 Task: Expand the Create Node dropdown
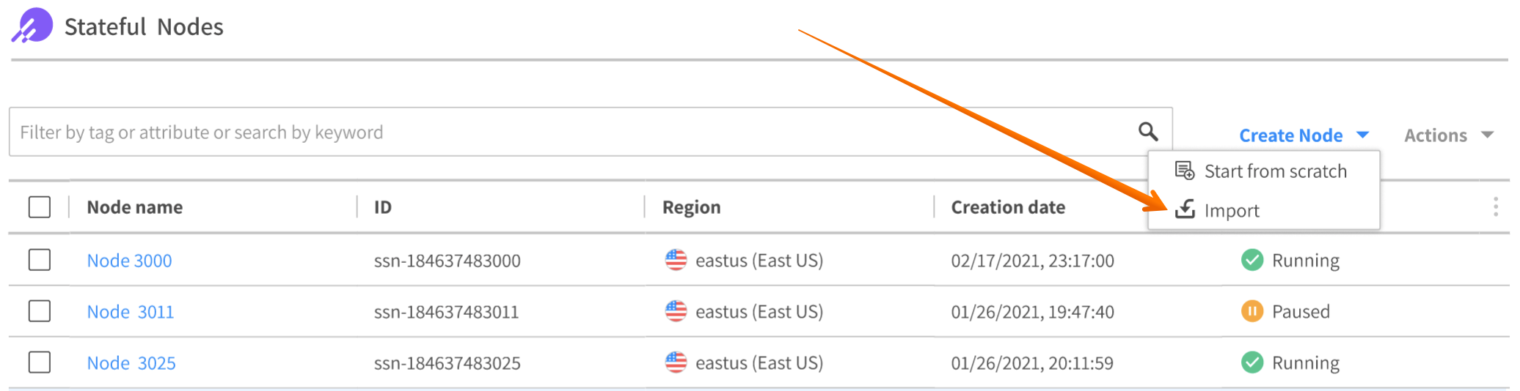pyautogui.click(x=1304, y=135)
